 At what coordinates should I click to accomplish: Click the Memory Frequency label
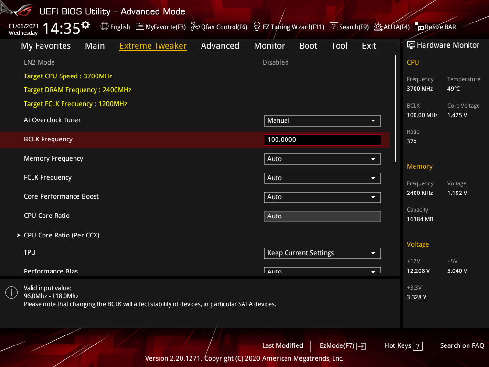click(53, 158)
